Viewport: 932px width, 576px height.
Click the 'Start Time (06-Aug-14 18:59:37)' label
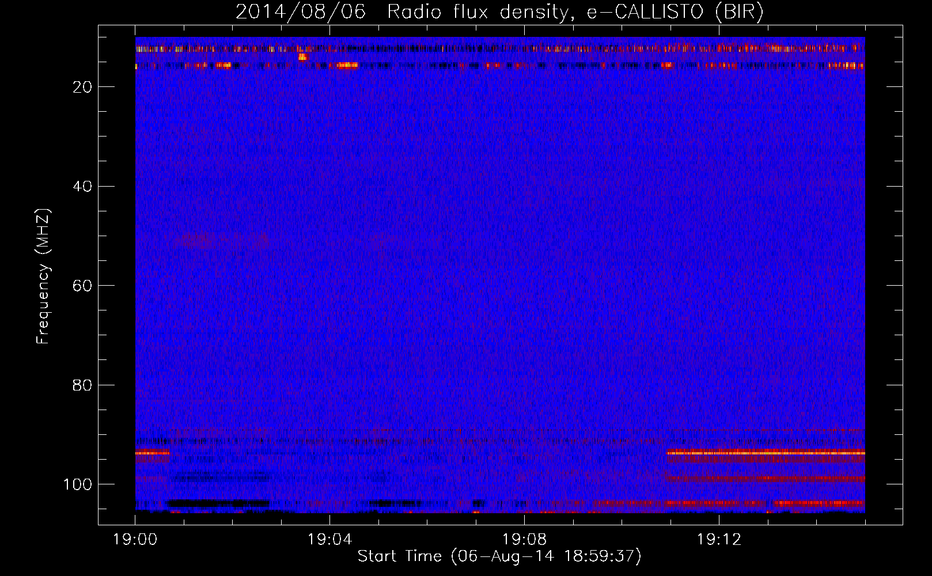pos(499,556)
